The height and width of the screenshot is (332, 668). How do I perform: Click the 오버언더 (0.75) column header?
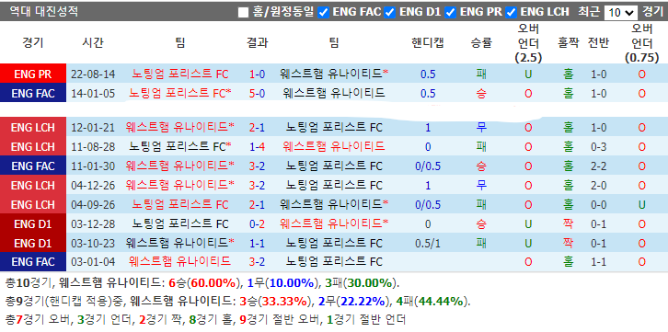(x=642, y=43)
